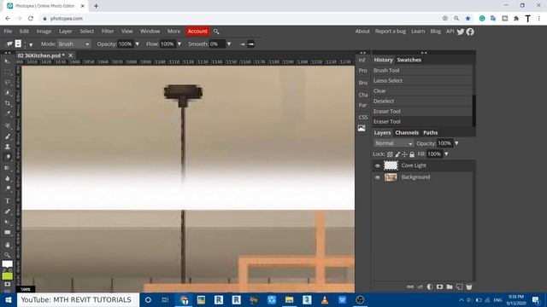Select the Lasso tool
The image size is (547, 307).
(8, 83)
